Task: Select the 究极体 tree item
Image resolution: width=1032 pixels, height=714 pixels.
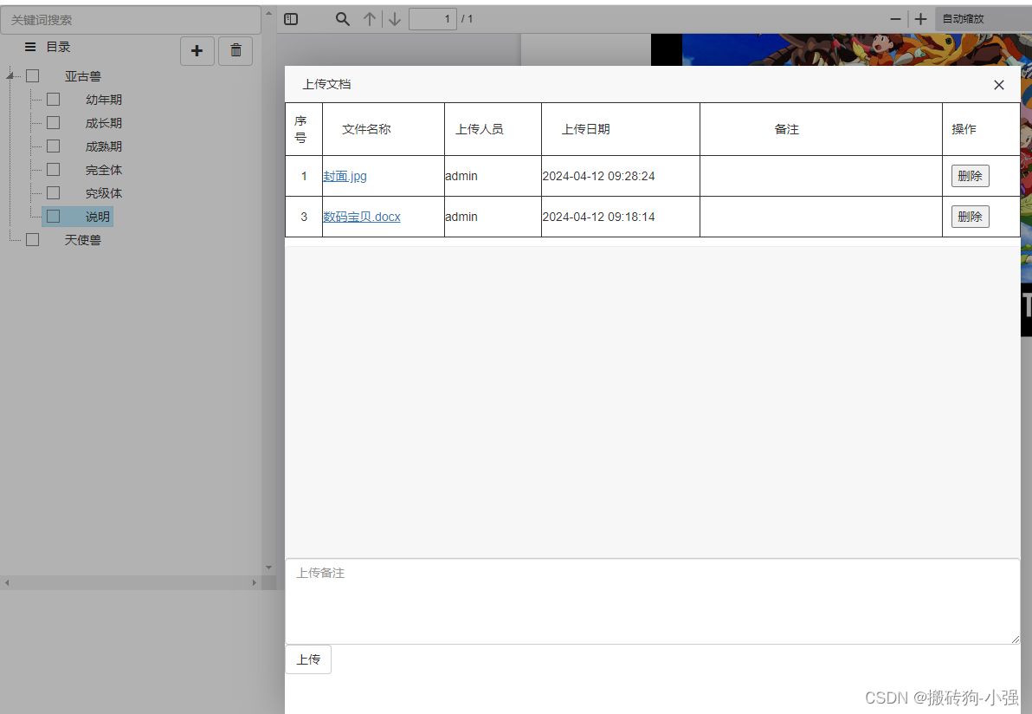Action: coord(103,193)
